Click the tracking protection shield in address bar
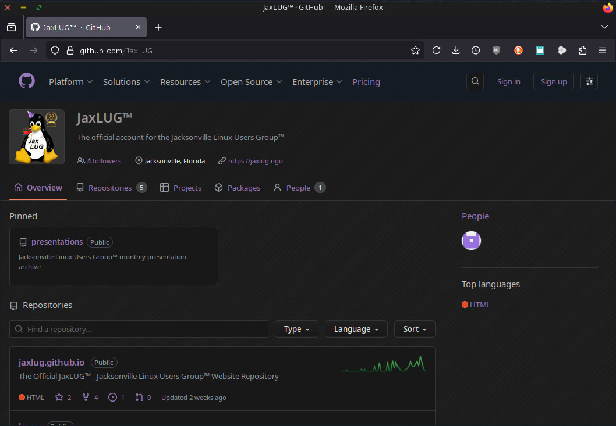 [x=55, y=50]
